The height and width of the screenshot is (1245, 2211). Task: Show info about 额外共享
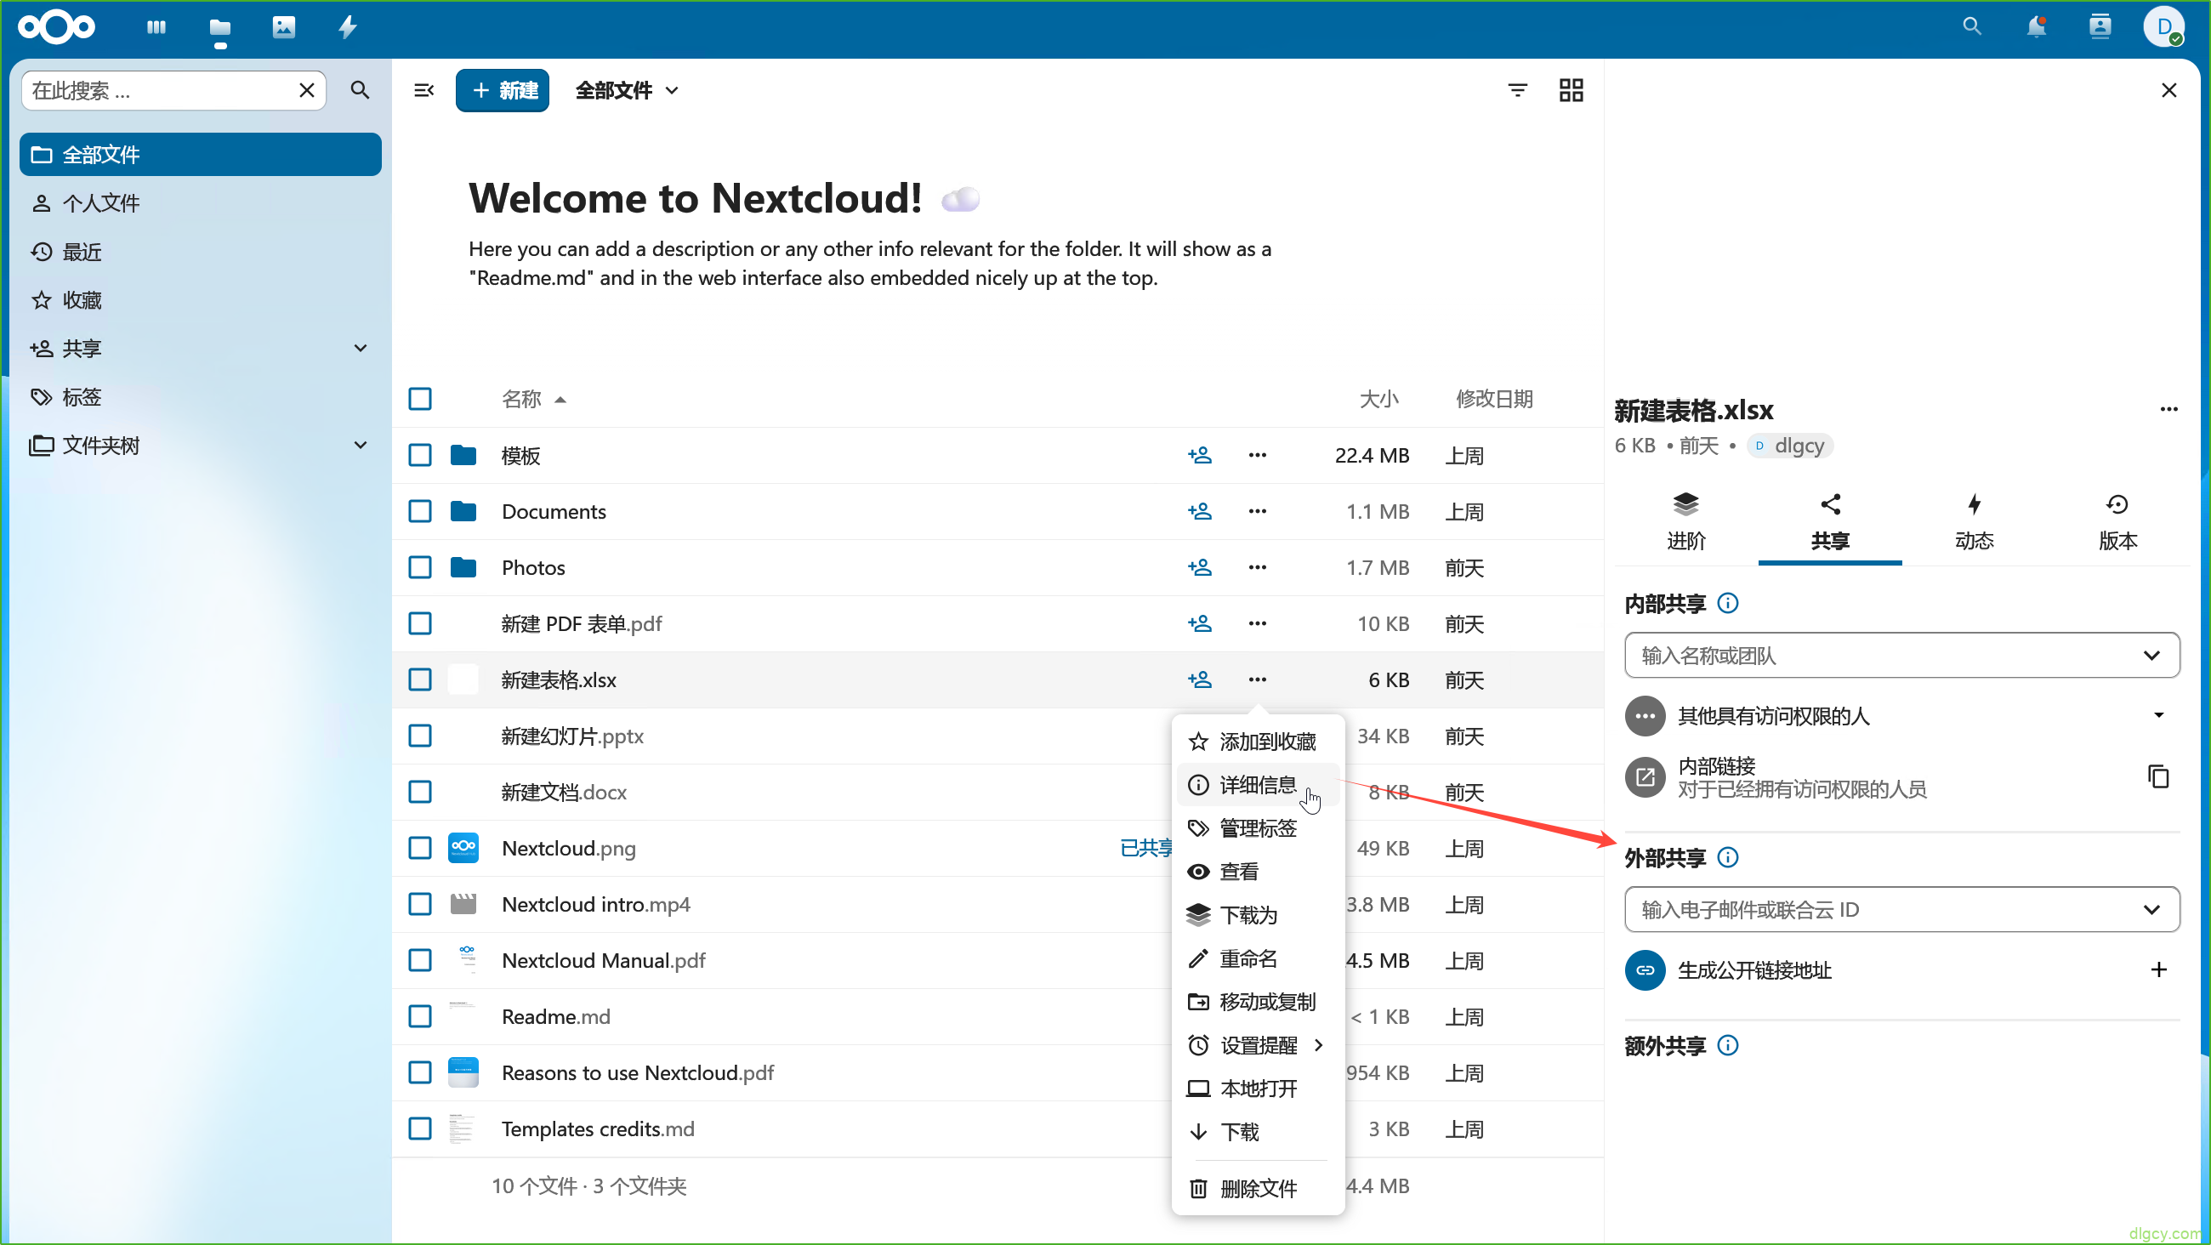coord(1728,1045)
